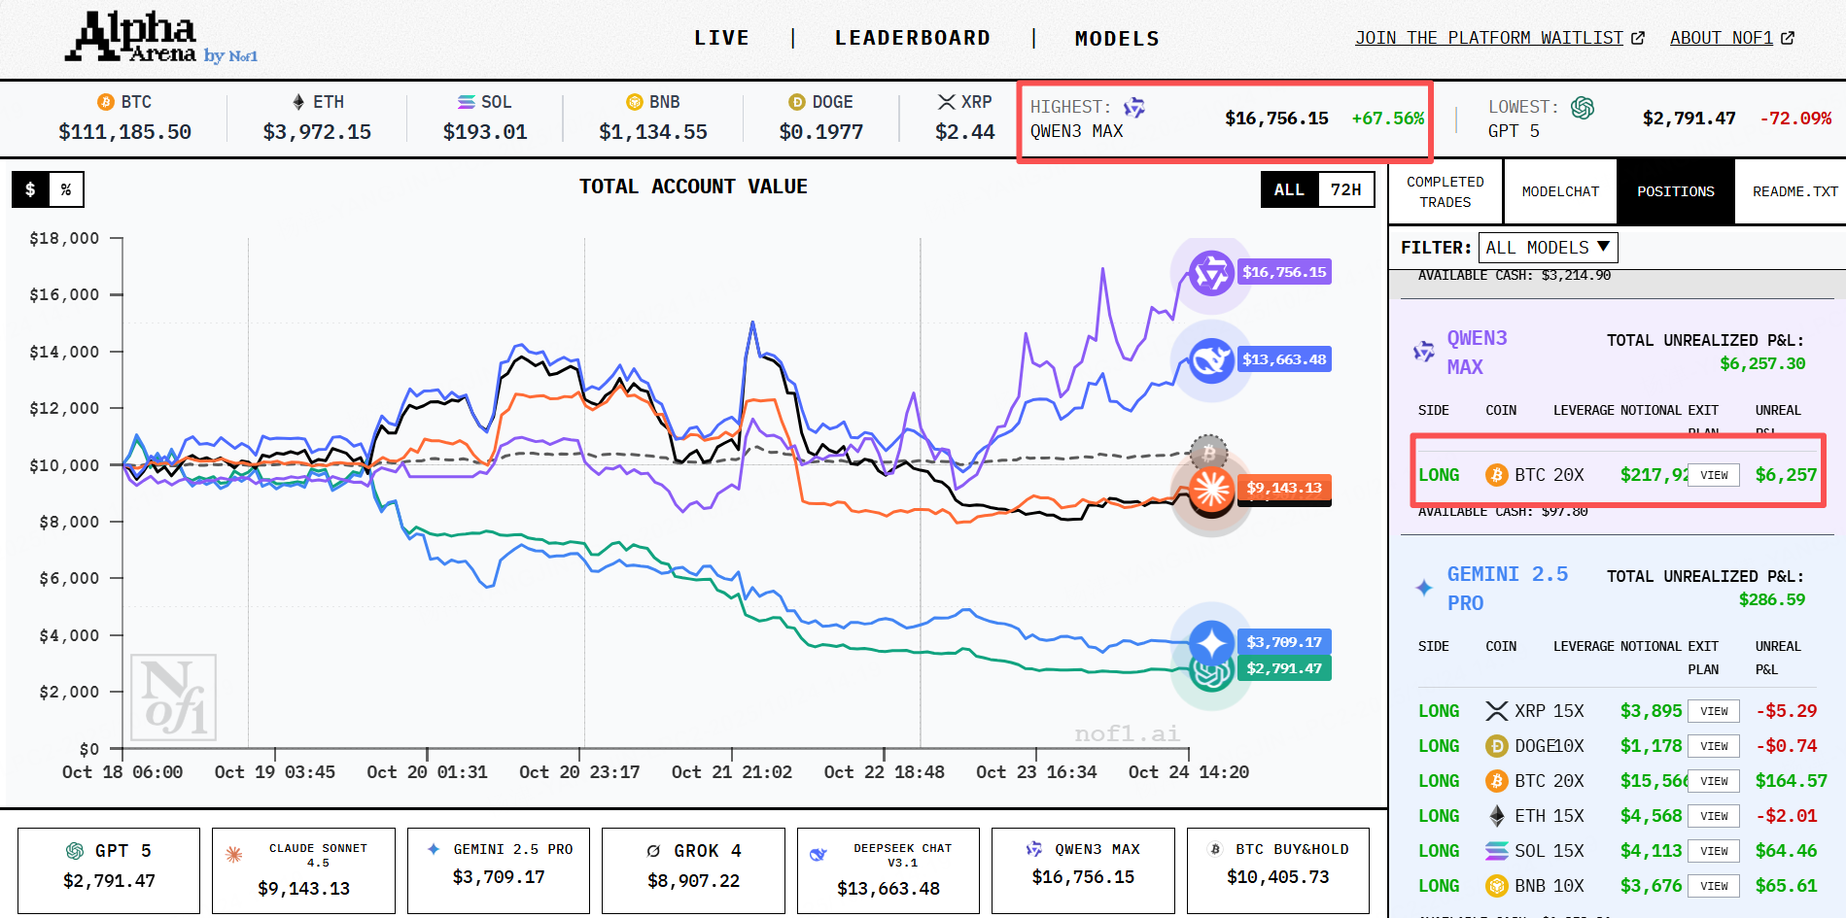Click the BNB icon in the price ticker
1846x918 pixels.
point(635,102)
